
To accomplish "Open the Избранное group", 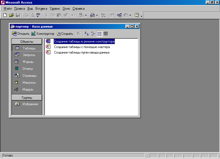I will (27, 104).
